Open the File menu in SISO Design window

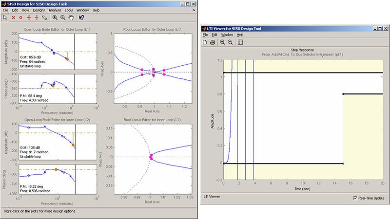point(5,10)
